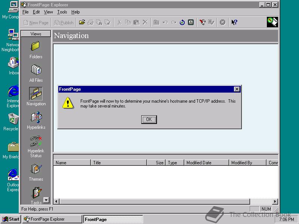Click the Name column header
This screenshot has width=299, height=224.
[72, 163]
